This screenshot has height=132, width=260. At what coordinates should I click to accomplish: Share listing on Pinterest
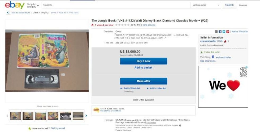pyautogui.click(x=228, y=32)
